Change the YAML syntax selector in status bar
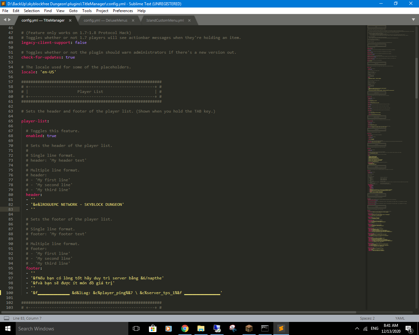The width and height of the screenshot is (419, 335). tap(400, 318)
